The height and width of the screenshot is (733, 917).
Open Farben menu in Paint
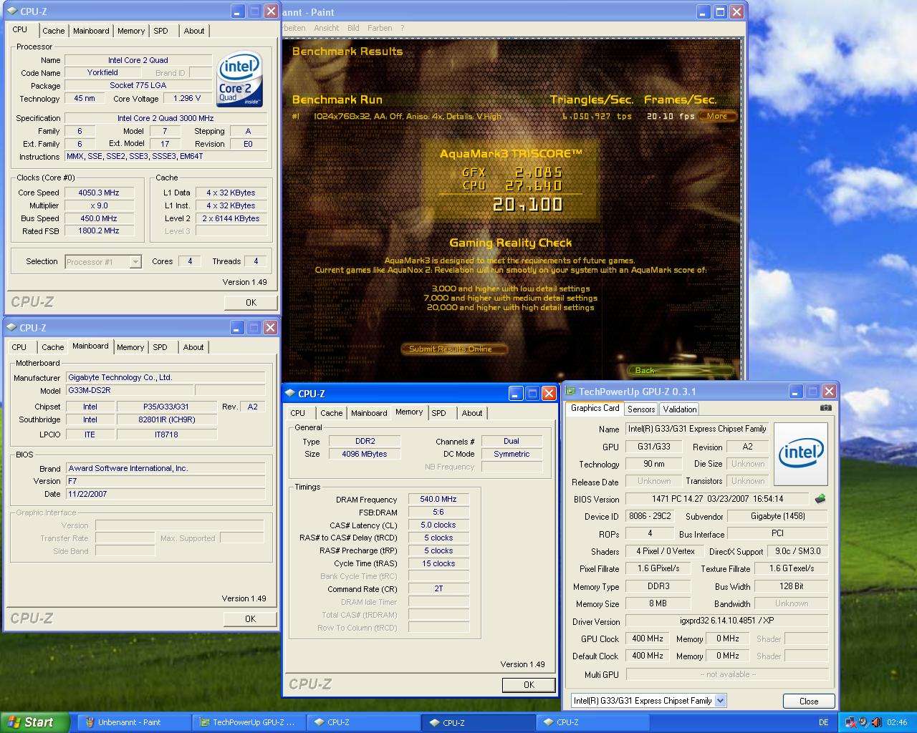coord(380,28)
